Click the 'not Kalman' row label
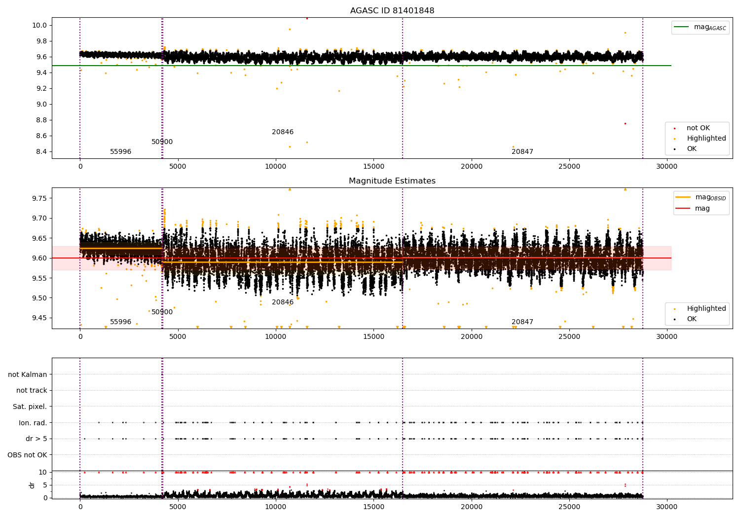The width and height of the screenshot is (740, 518). [28, 375]
